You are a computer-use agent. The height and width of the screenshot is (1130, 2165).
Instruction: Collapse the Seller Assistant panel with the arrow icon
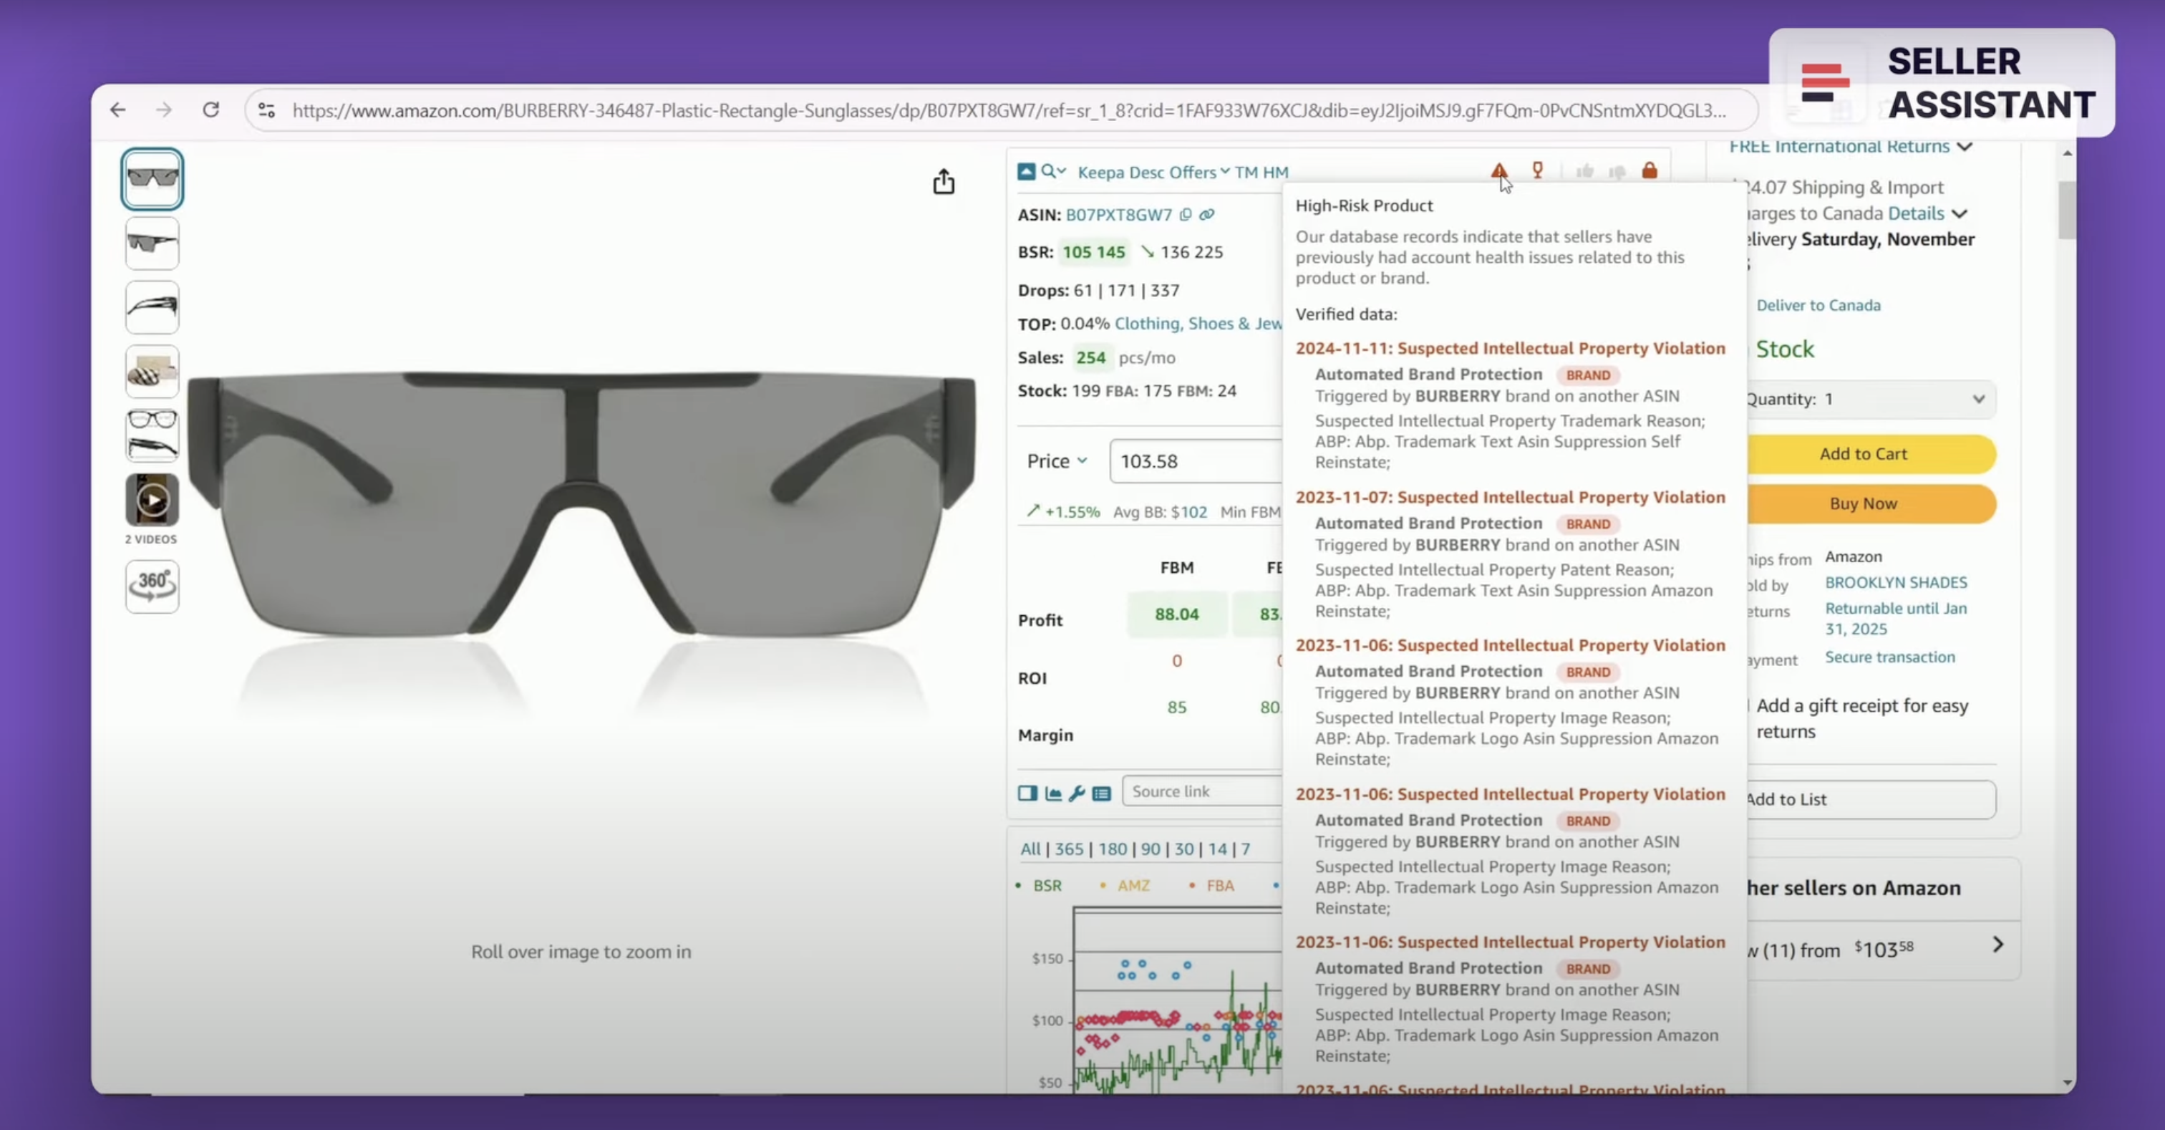point(1026,172)
